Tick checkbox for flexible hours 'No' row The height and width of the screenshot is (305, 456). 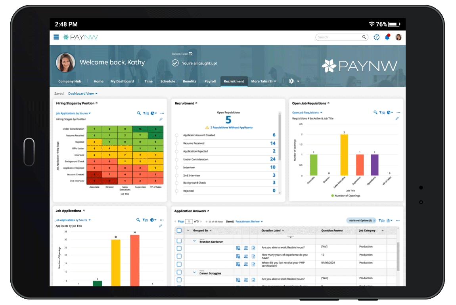click(179, 248)
